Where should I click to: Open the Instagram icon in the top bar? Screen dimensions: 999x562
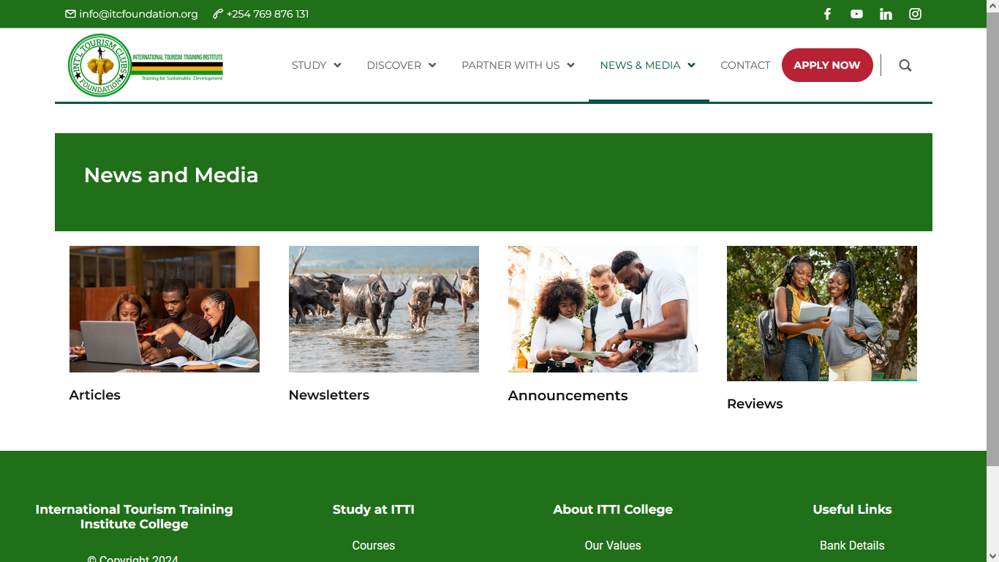pyautogui.click(x=915, y=14)
